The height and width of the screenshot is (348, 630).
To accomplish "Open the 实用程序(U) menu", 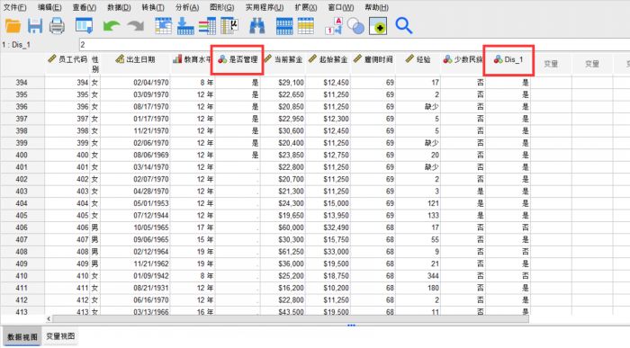I will click(x=265, y=7).
